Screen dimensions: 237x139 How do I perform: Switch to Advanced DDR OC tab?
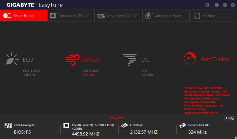click(x=118, y=16)
